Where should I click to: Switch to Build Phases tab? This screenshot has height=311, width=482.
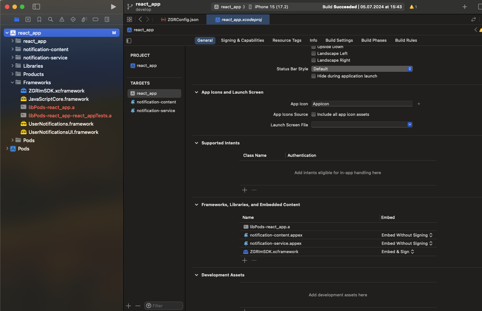pyautogui.click(x=374, y=40)
